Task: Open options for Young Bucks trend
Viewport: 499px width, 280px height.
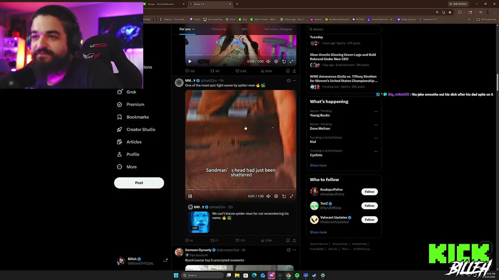Action: (376, 112)
